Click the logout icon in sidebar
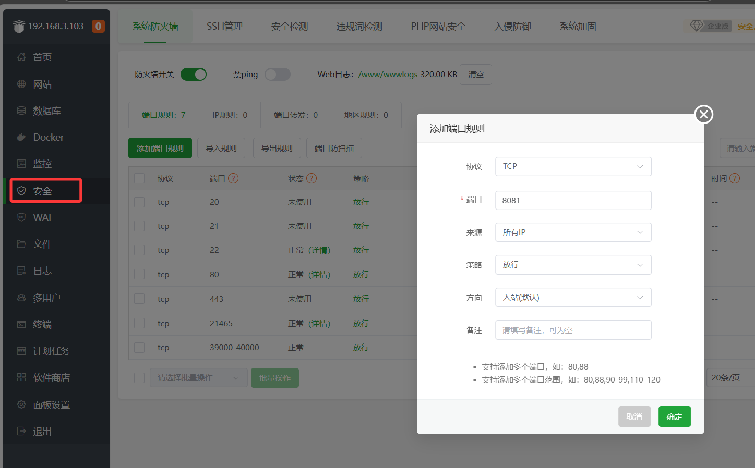 tap(21, 431)
